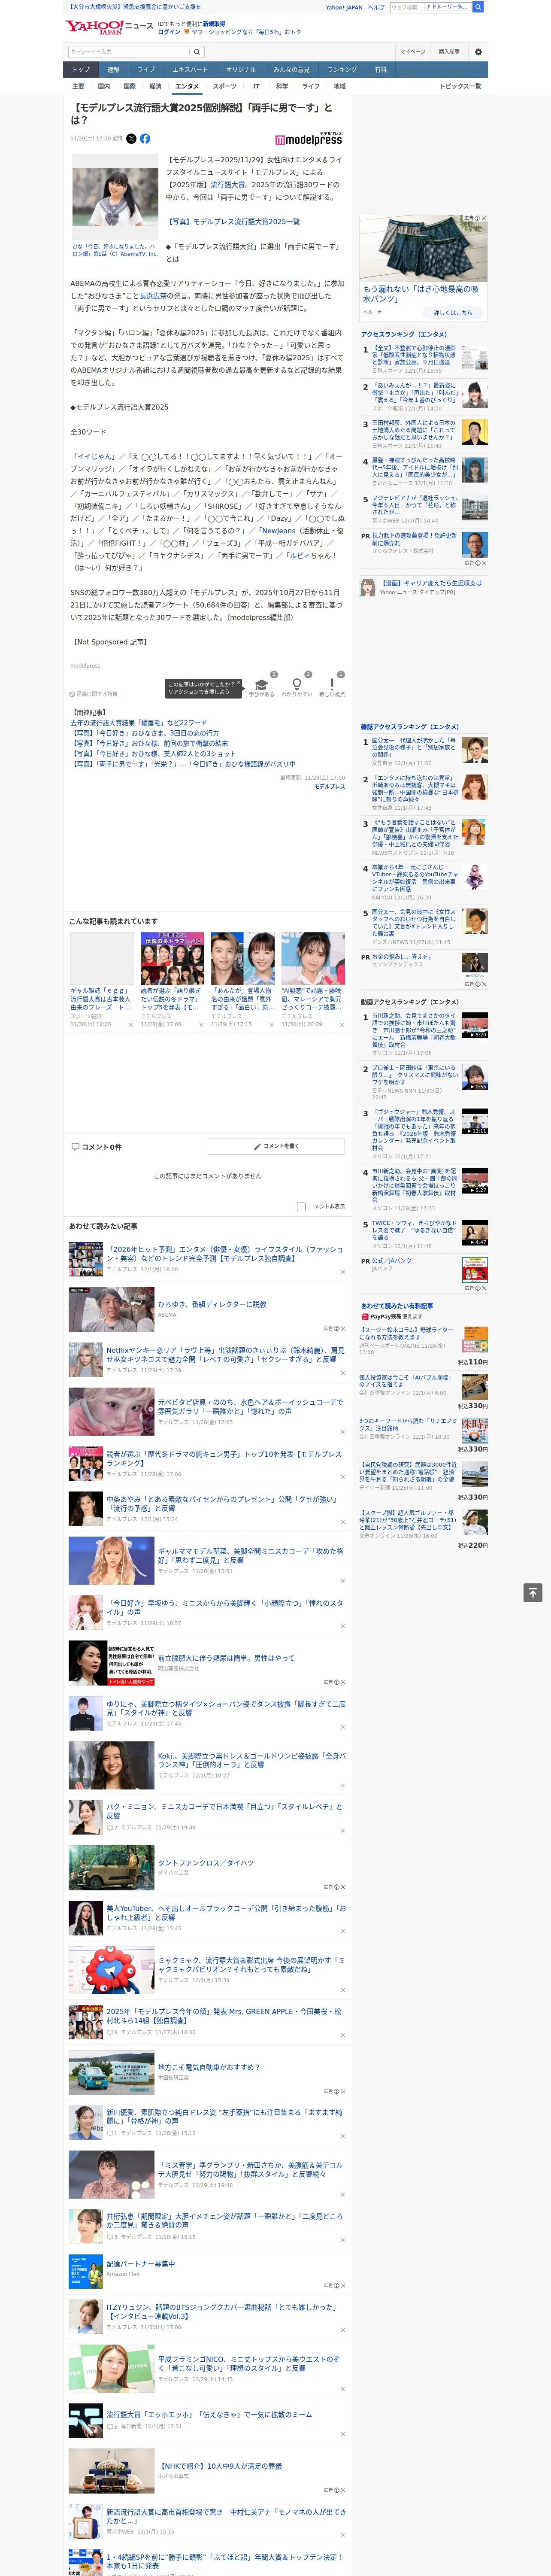Open the 公式／JAバンク PR item
This screenshot has height=2576, width=551.
click(392, 1261)
